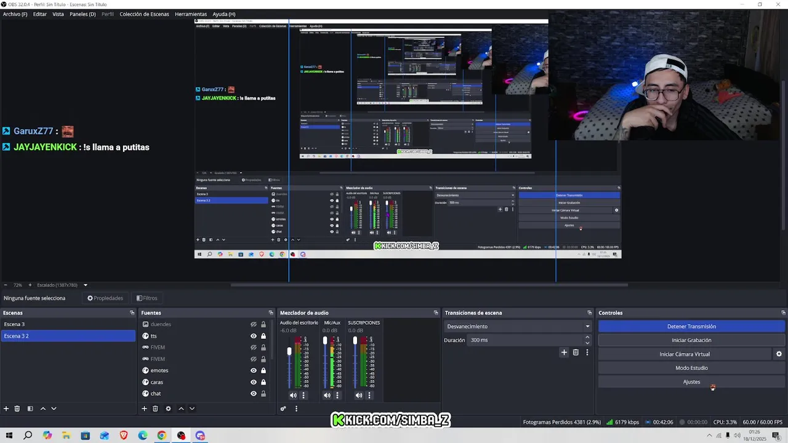
Task: Open the Vista menu
Action: click(x=58, y=14)
